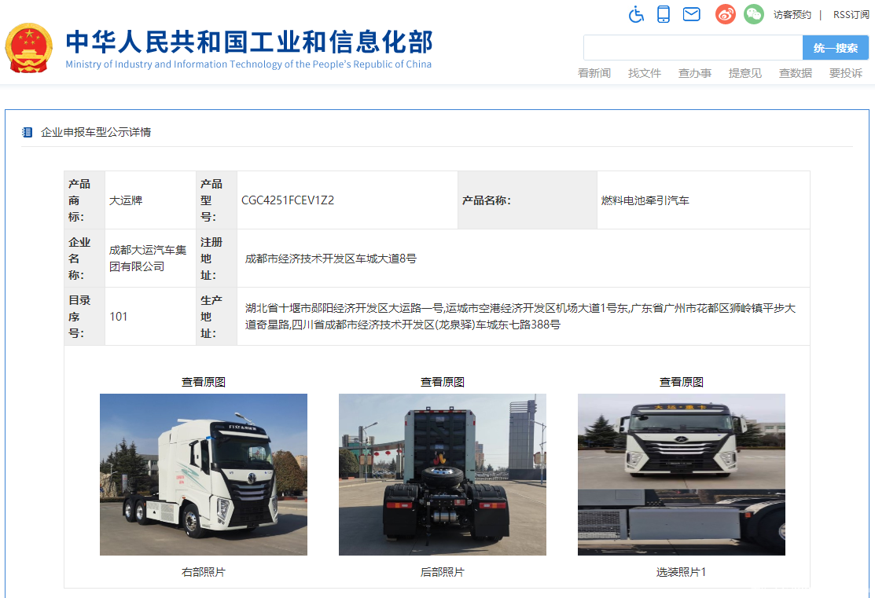Select the catalog number 101
This screenshot has height=598, width=875.
[x=118, y=317]
